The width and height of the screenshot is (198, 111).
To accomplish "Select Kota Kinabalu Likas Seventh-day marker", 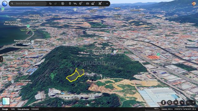I will click(x=12, y=81).
